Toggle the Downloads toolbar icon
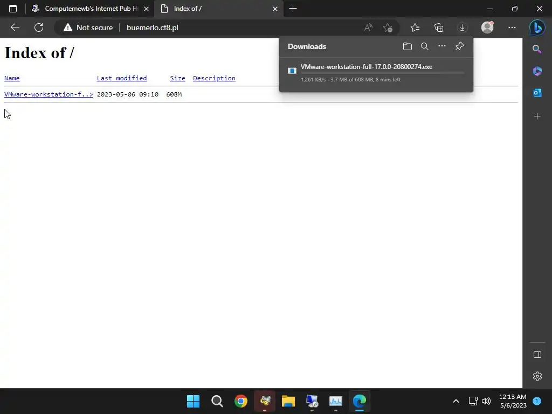The image size is (552, 414). click(x=462, y=27)
